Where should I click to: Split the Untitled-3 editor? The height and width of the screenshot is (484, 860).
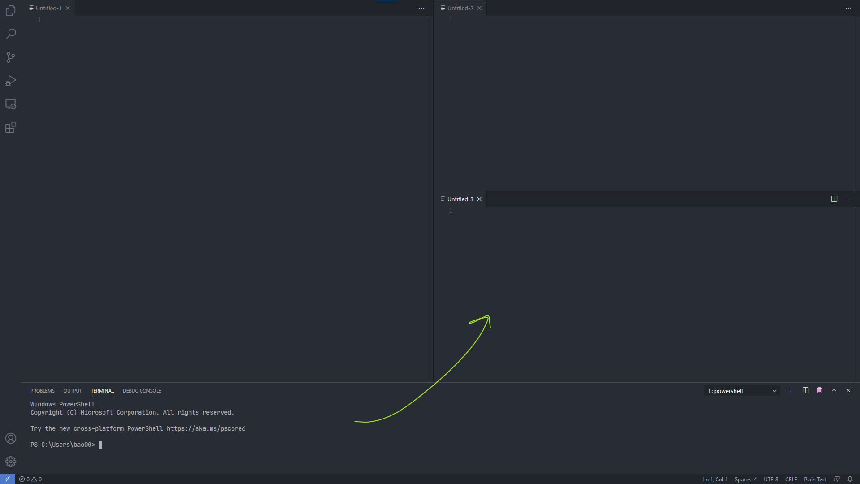click(x=834, y=199)
